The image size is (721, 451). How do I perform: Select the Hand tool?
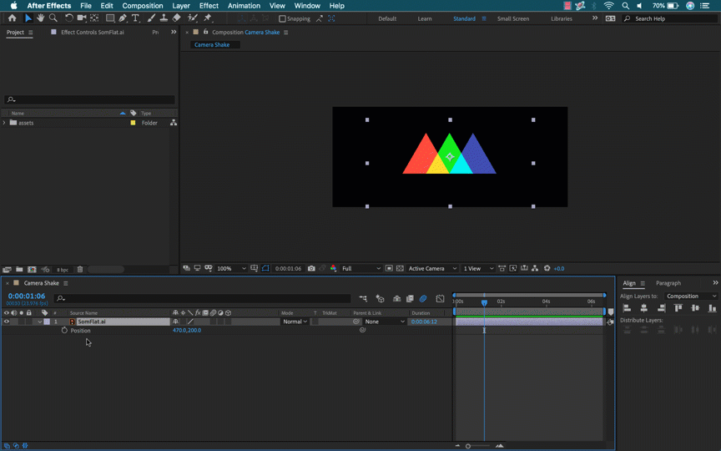pos(40,18)
